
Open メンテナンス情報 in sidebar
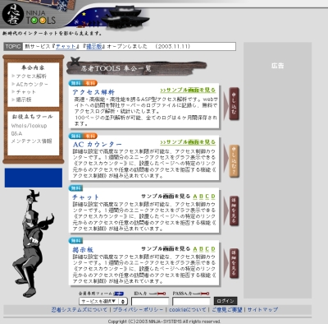(31, 141)
